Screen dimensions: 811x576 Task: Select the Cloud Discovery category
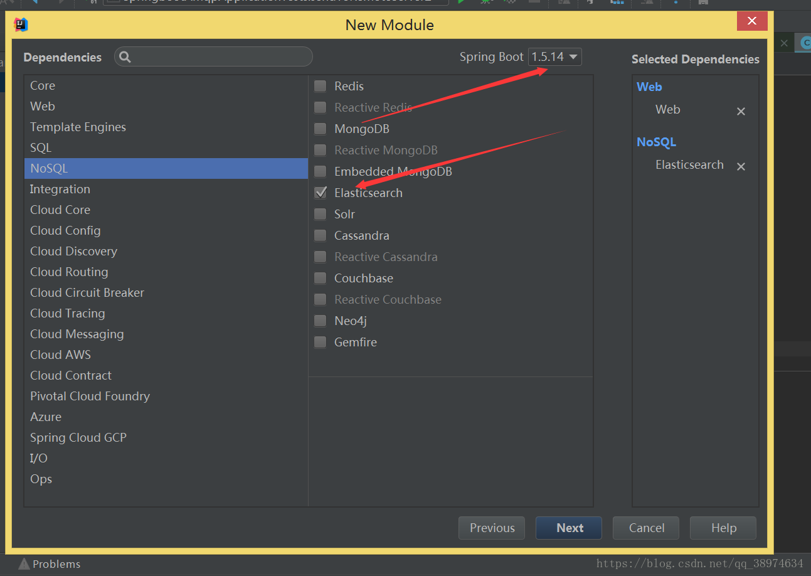[x=73, y=251]
